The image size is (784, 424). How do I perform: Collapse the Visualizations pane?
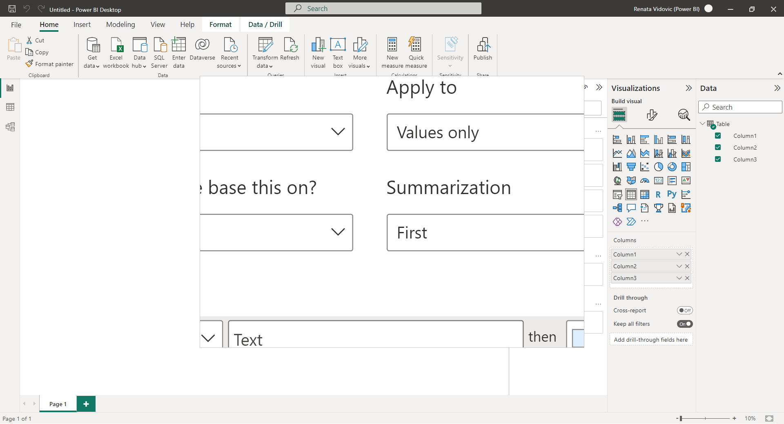[x=688, y=88]
